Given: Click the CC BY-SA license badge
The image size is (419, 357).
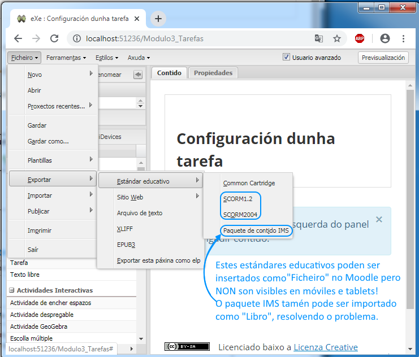Looking at the screenshot, I should pos(187,346).
